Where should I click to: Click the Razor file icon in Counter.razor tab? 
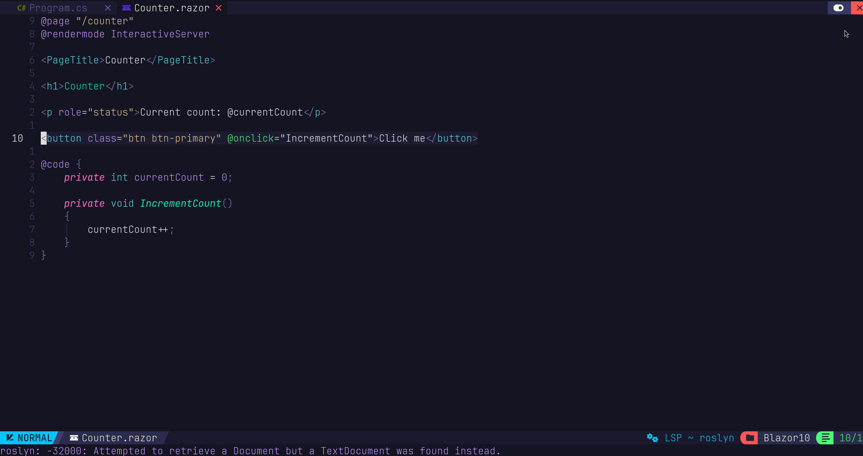(127, 8)
